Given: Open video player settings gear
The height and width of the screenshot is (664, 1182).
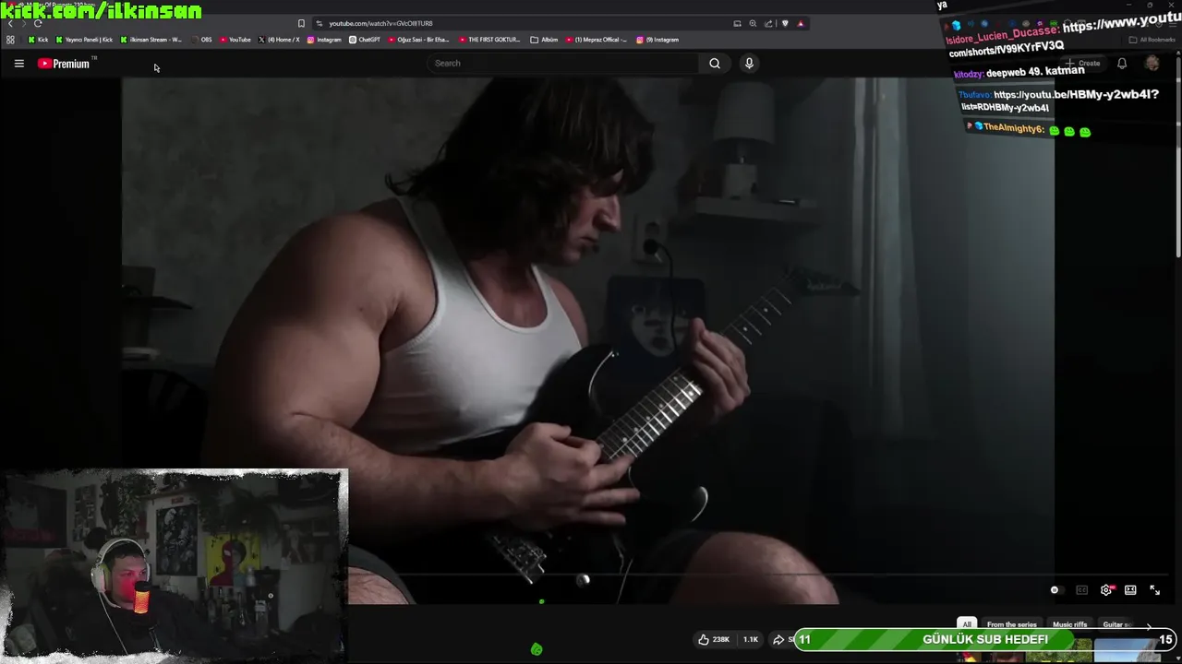Looking at the screenshot, I should (1106, 590).
